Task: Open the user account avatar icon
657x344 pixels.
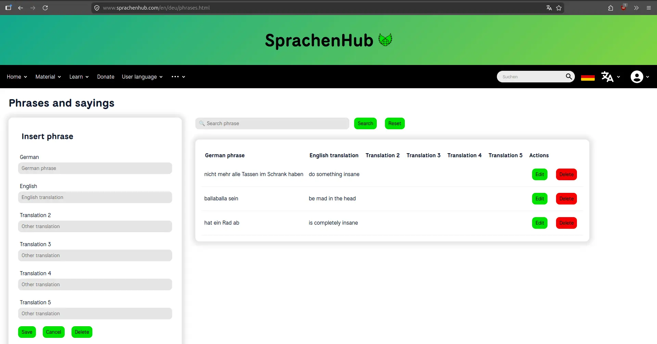Action: point(637,77)
